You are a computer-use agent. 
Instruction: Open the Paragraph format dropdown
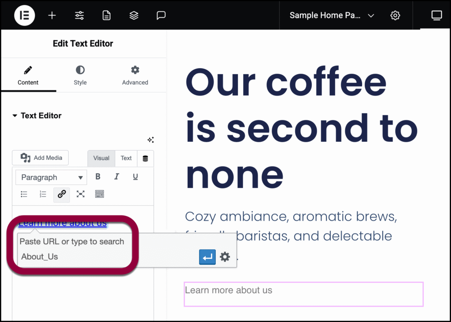tap(51, 177)
